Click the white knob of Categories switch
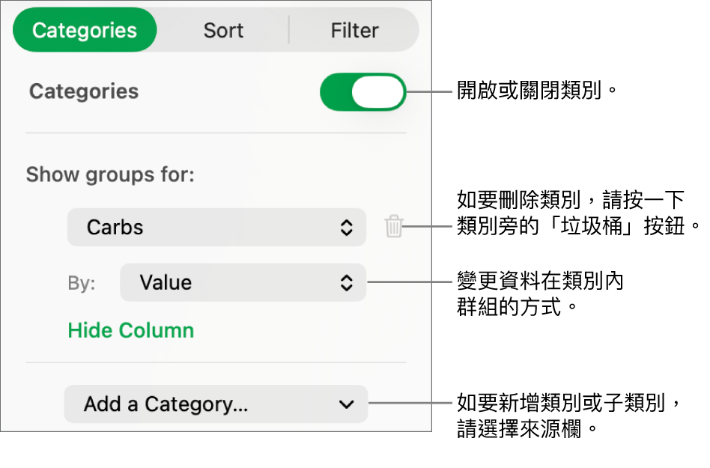710x468 pixels. 378,92
